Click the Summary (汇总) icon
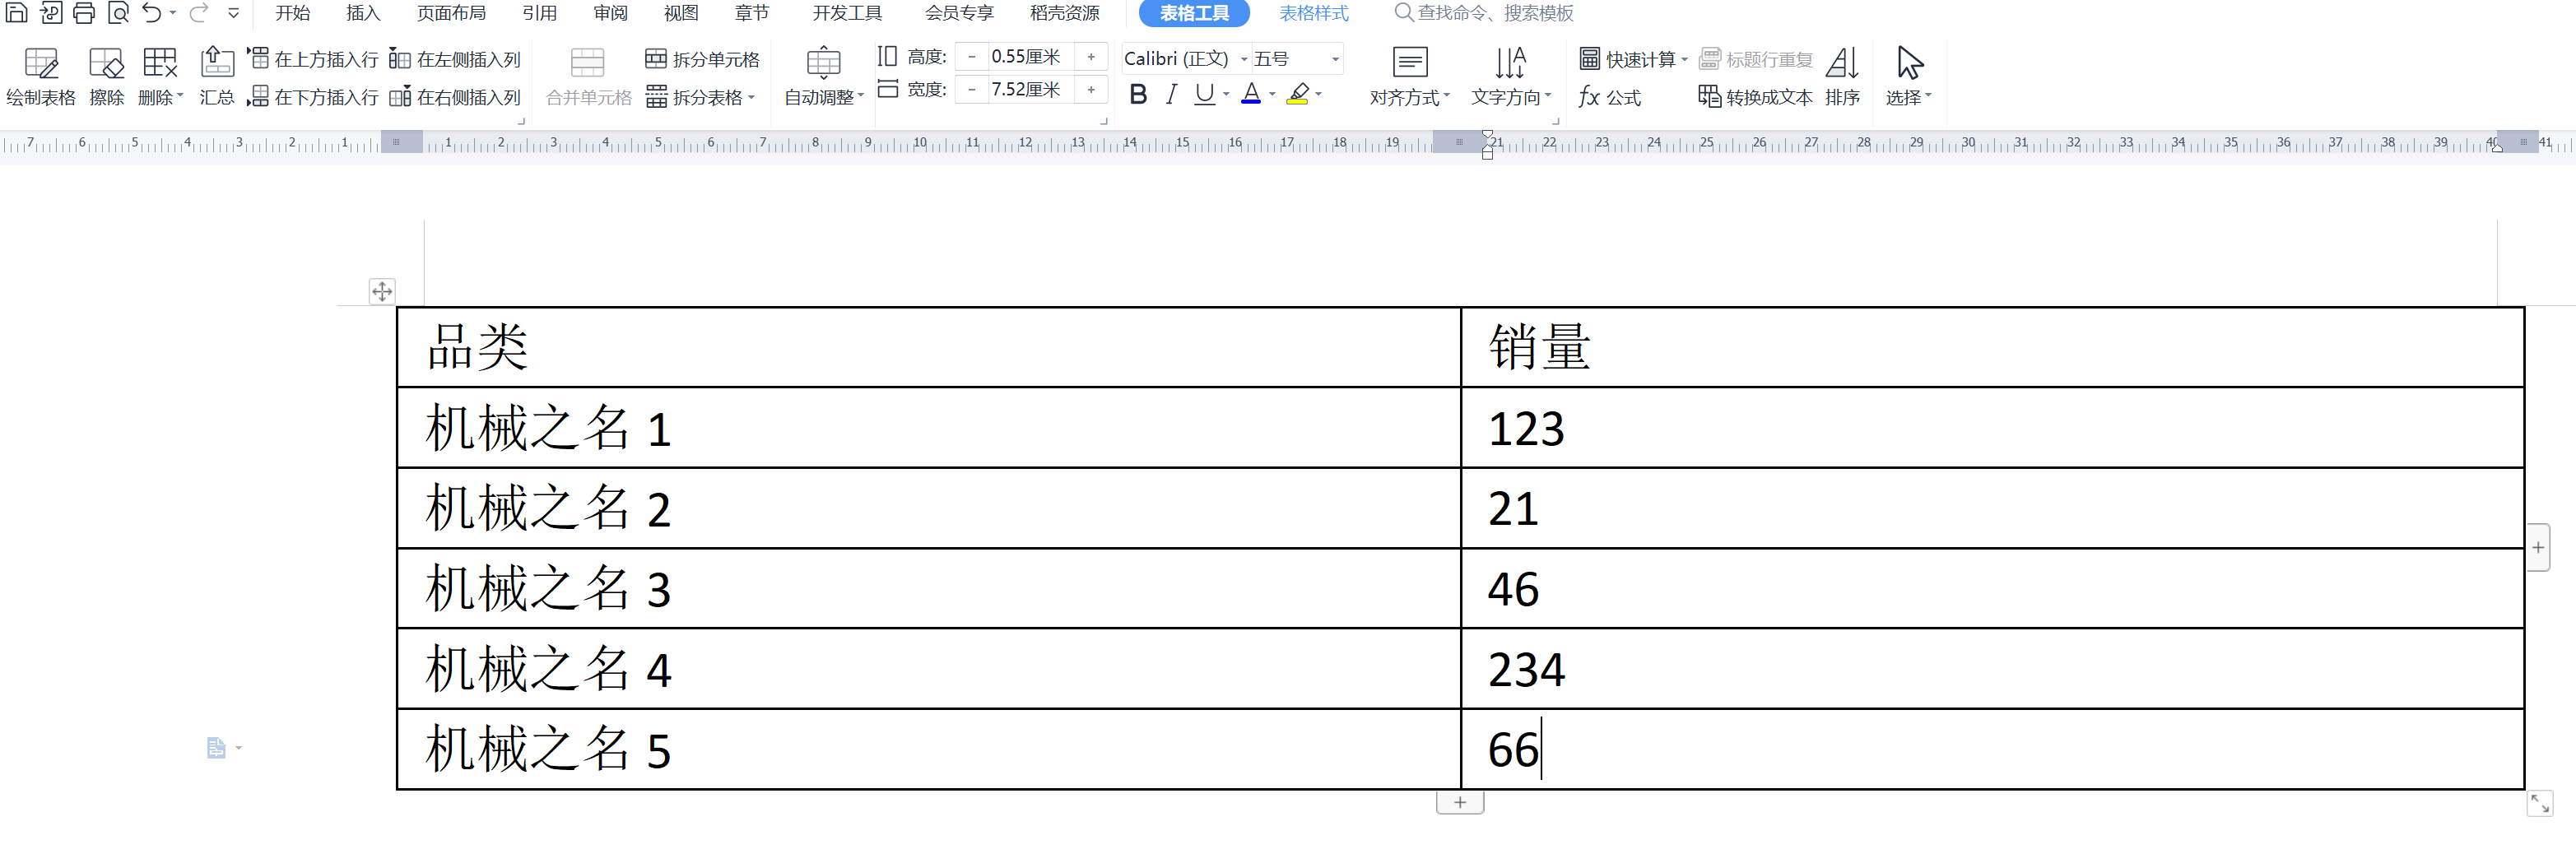Screen dimensions: 2576x863 click(216, 77)
